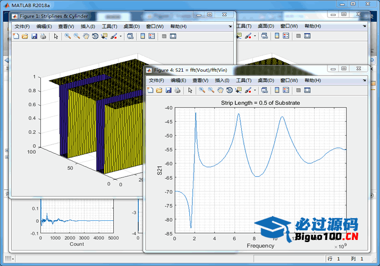Select Brush data tool in Figure 1

[114, 36]
